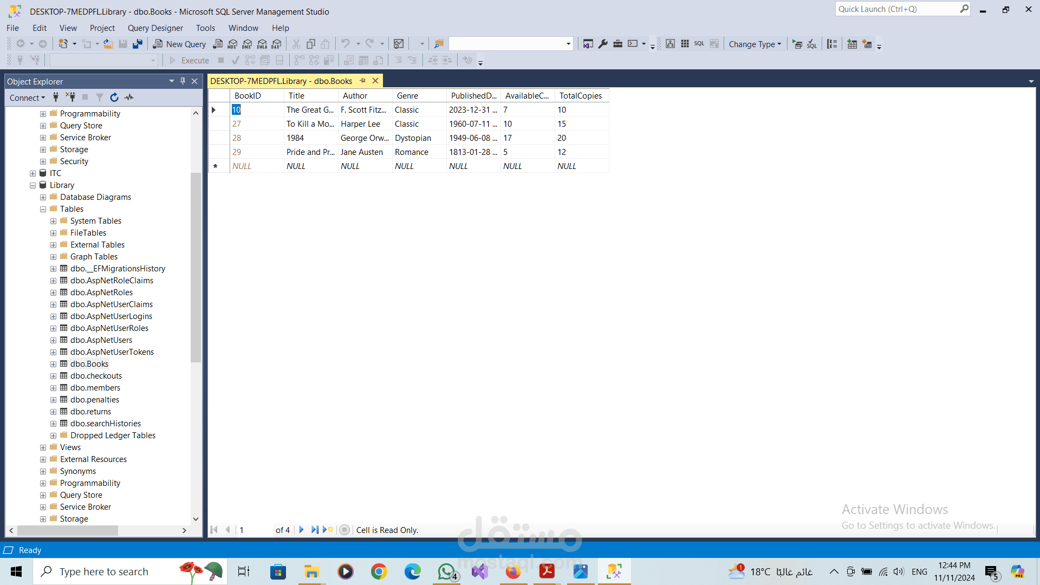Click the Find in Files icon
This screenshot has height=585, width=1040.
pyautogui.click(x=439, y=44)
